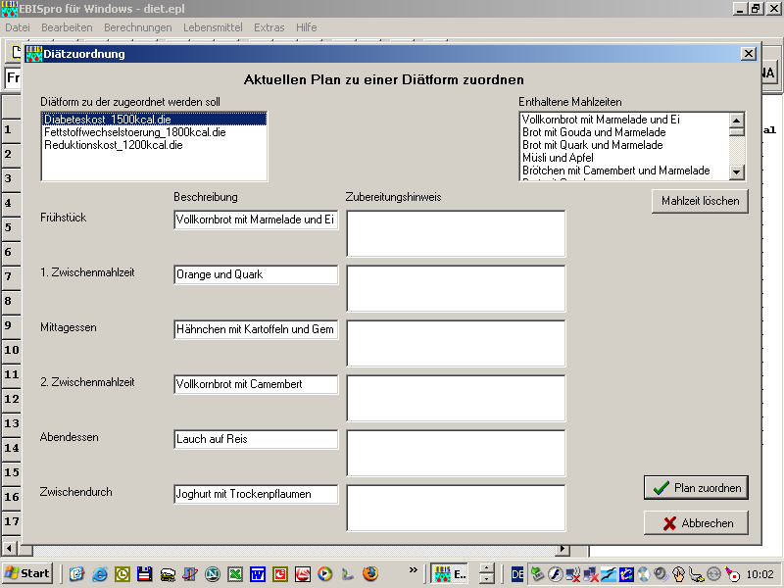Open Excel from the quick launch bar
The width and height of the screenshot is (784, 588).
235,574
